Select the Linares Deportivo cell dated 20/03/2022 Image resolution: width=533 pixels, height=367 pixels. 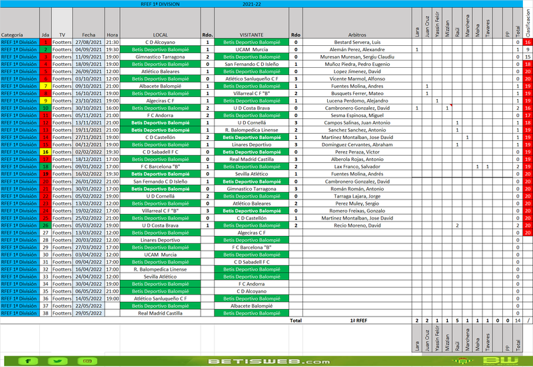tap(160, 240)
